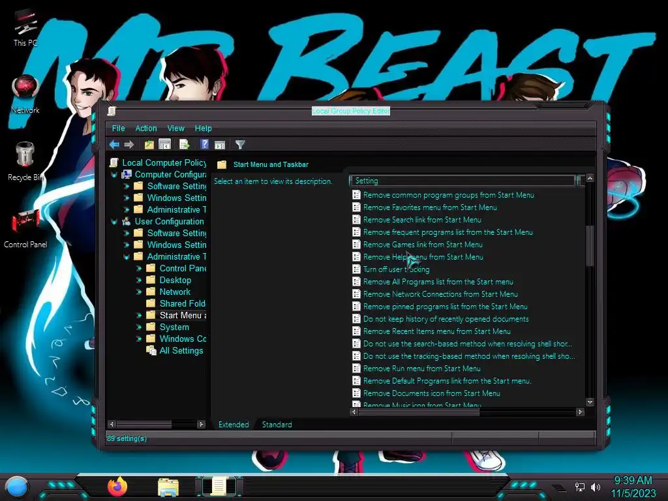Screen dimensions: 668x501
Task: Expand the Control Panel tree node
Action: coord(138,268)
